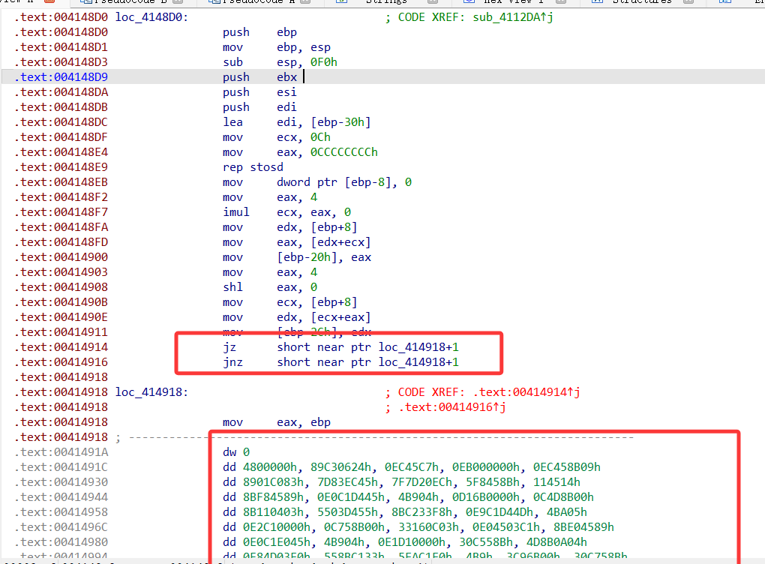Image resolution: width=765 pixels, height=564 pixels.
Task: Click the mov ecx, [ebp+8] instruction
Action: click(289, 302)
